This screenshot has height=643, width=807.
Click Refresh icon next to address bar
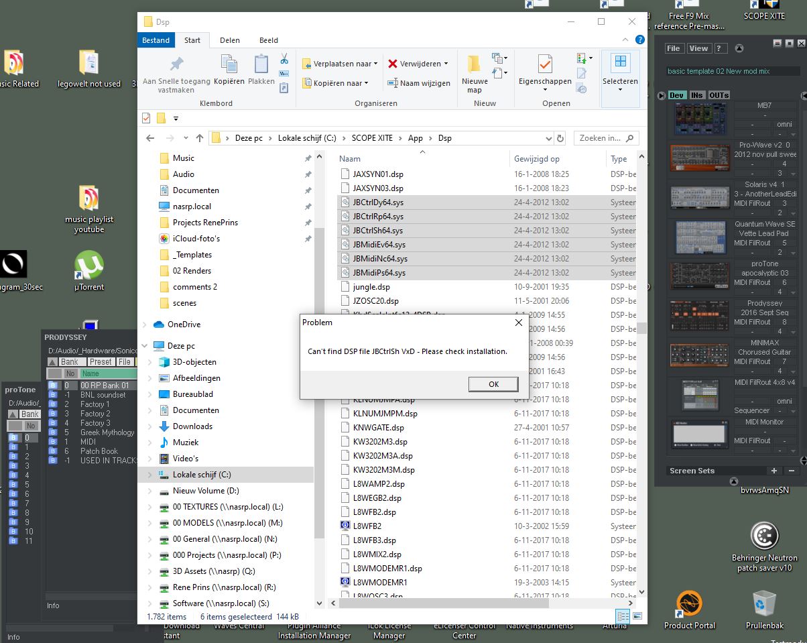pos(562,138)
